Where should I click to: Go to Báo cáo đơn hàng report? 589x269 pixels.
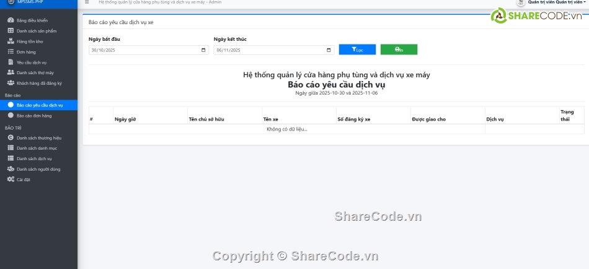tap(34, 116)
